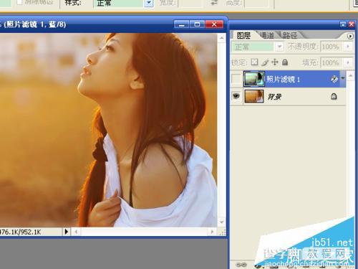Toggle lock position move icon
The width and height of the screenshot is (358, 269).
coord(275,62)
